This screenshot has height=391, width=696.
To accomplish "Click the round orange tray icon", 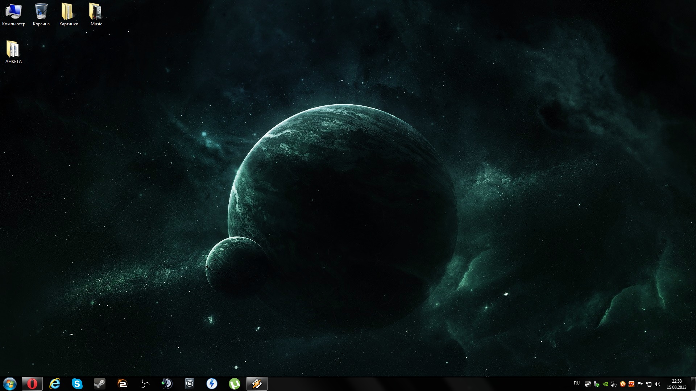I will 623,384.
